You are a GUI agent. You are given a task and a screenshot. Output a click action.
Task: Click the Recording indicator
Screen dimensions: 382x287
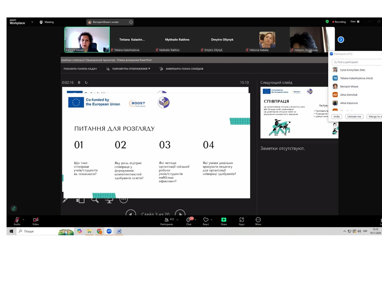click(339, 22)
